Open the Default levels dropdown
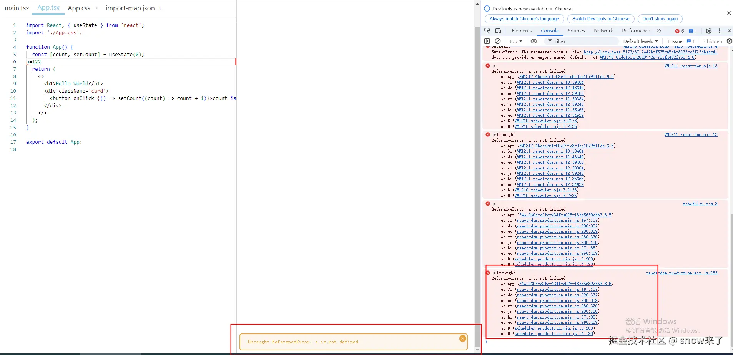Screen dimensions: 733x355 click(x=640, y=41)
